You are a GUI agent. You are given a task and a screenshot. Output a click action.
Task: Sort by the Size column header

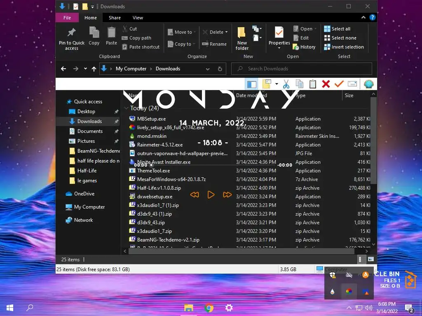pyautogui.click(x=349, y=95)
